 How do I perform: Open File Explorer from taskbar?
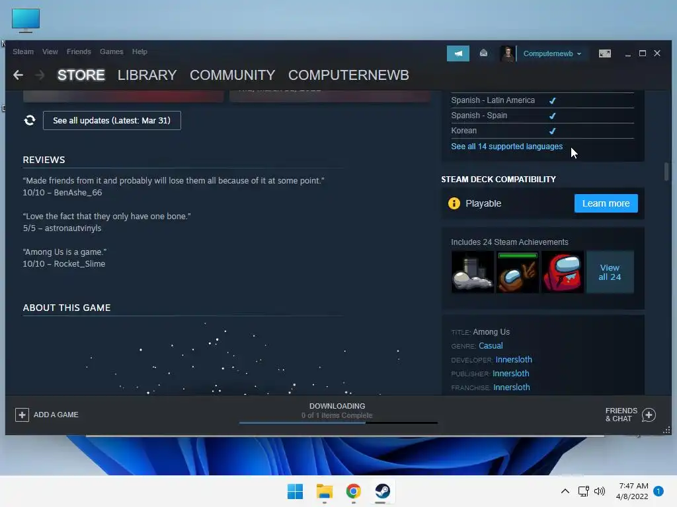(x=324, y=491)
